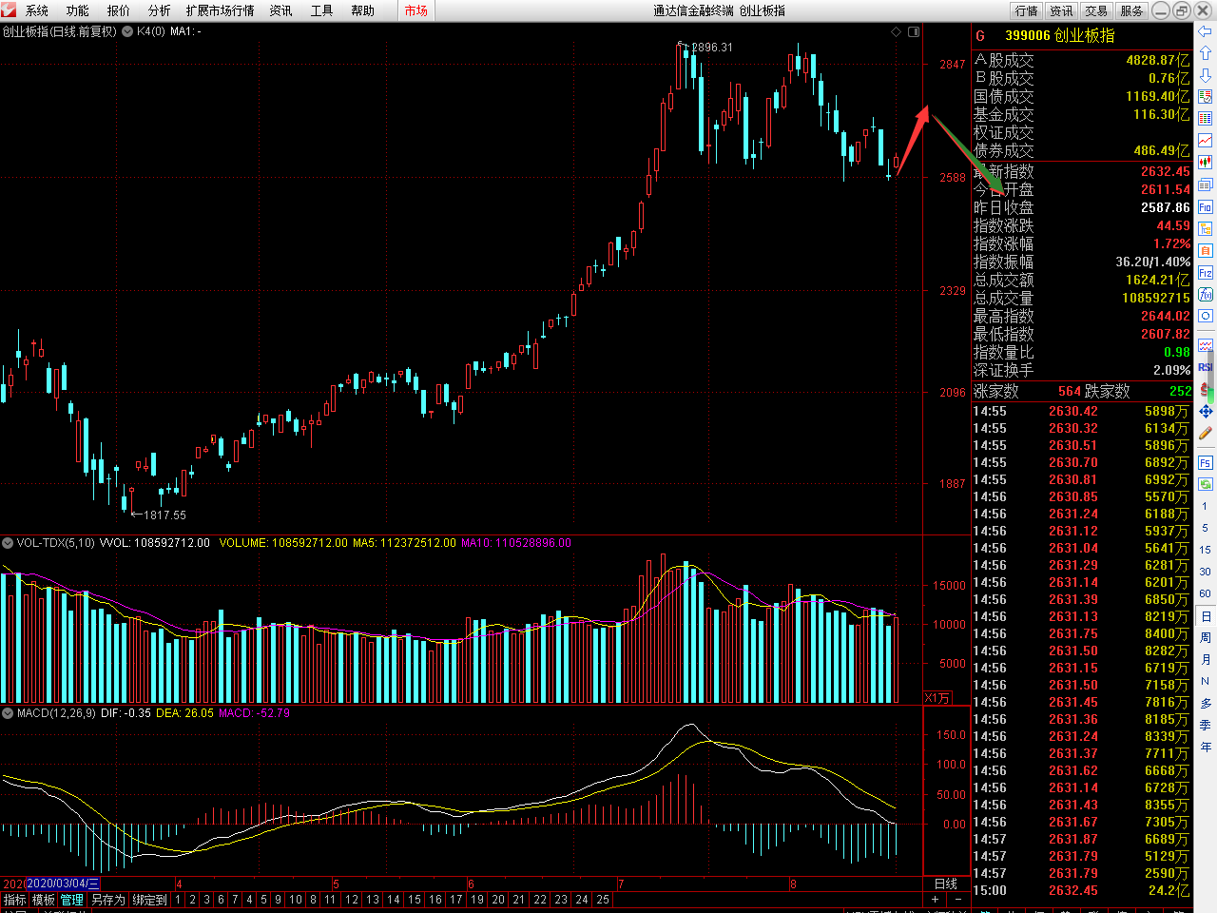Click the − zoom out button at bottom
This screenshot has width=1217, height=913.
957,900
